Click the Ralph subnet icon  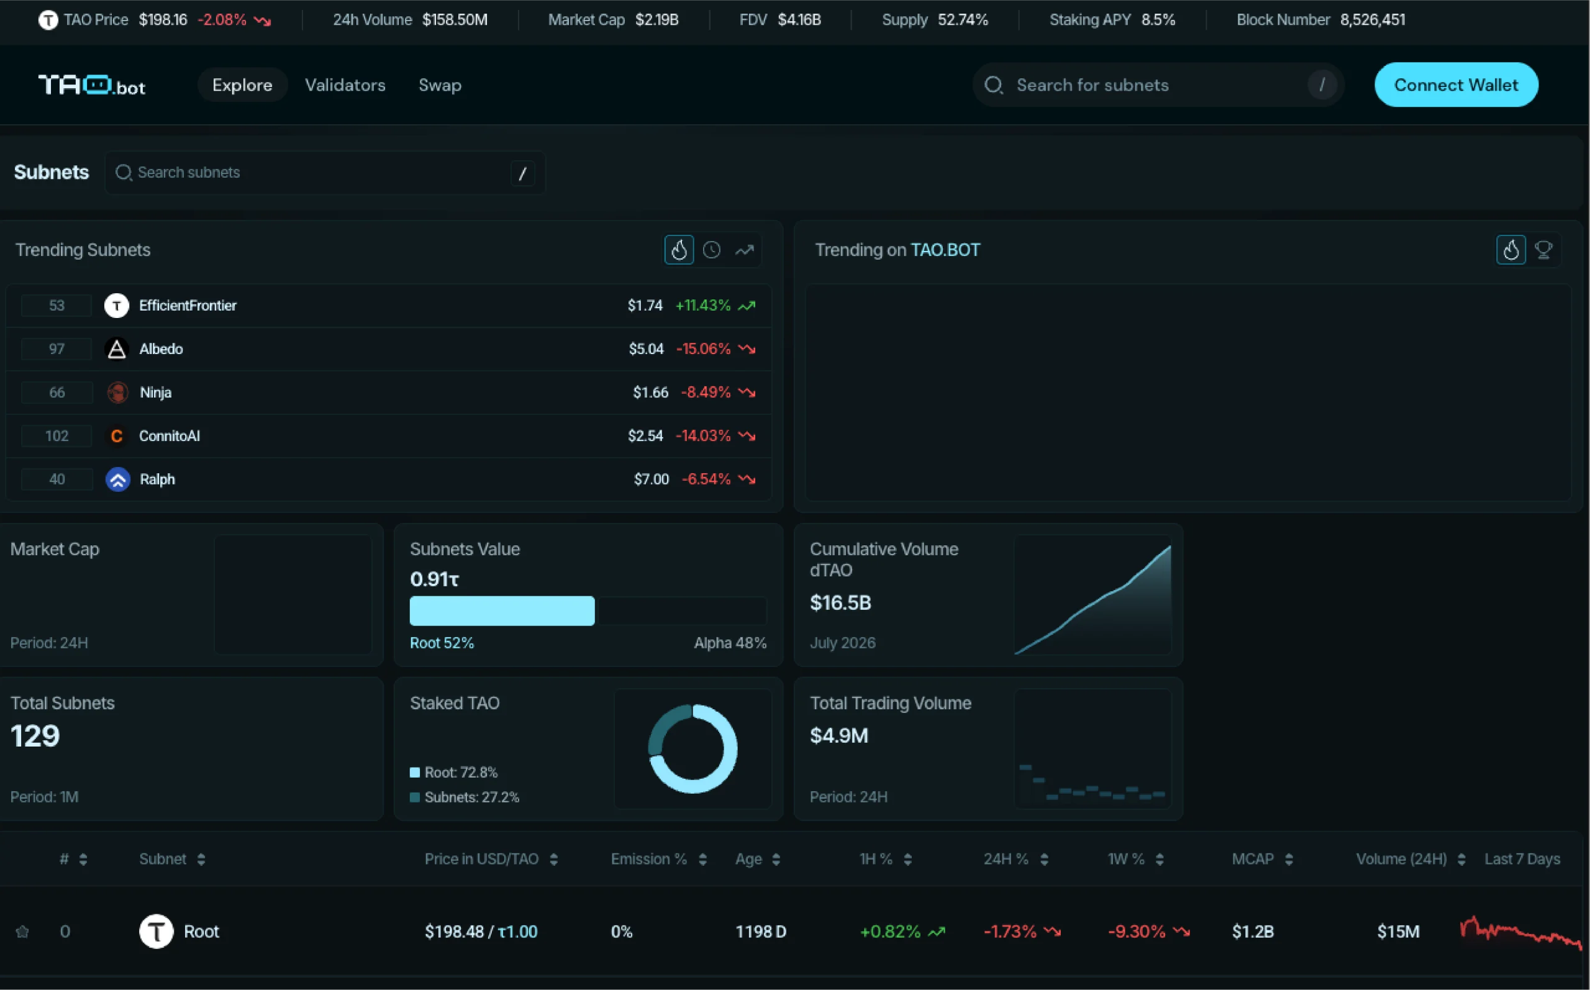tap(118, 479)
